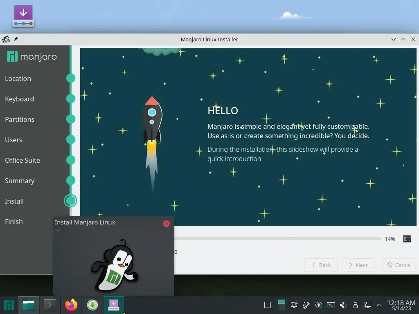Select the Summary step in sidebar
419x314 pixels.
[20, 181]
